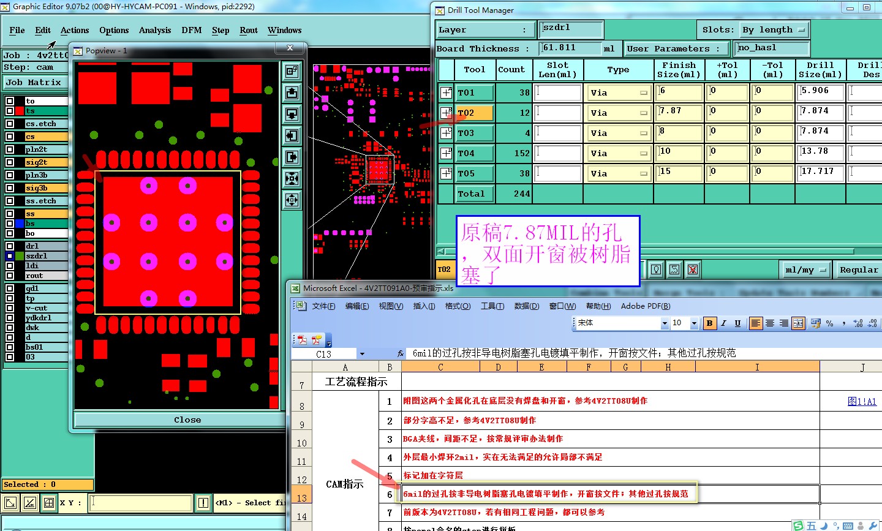Click the angle snap icon in the bottom bar

(x=30, y=503)
